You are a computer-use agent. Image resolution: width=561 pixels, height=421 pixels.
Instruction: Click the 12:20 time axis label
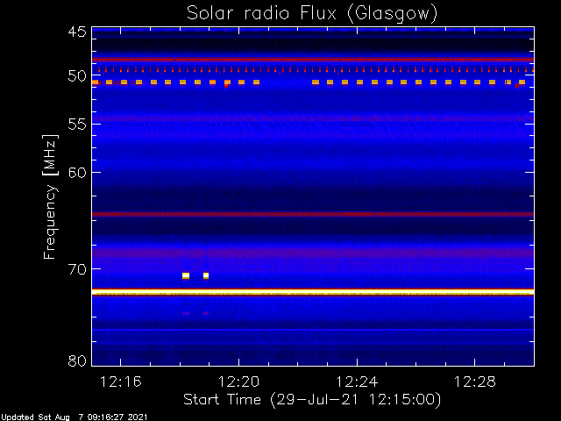tap(238, 382)
